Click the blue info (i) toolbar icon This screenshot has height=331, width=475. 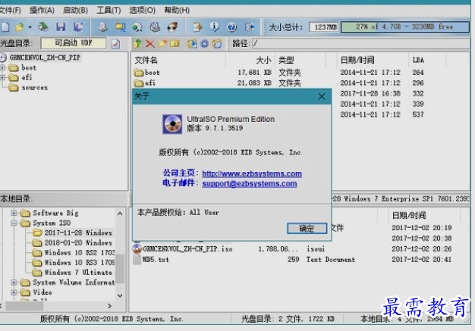215,27
